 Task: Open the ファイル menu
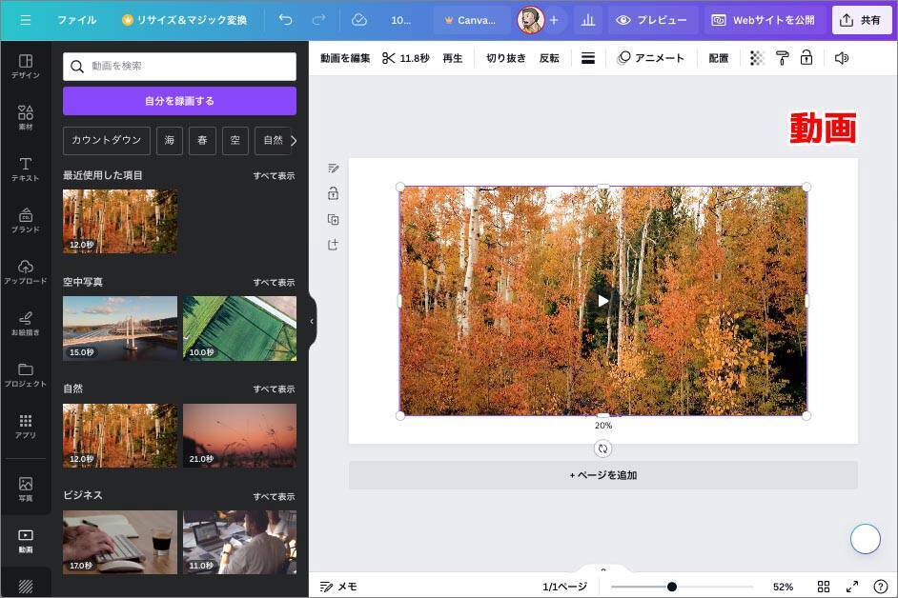tap(76, 20)
